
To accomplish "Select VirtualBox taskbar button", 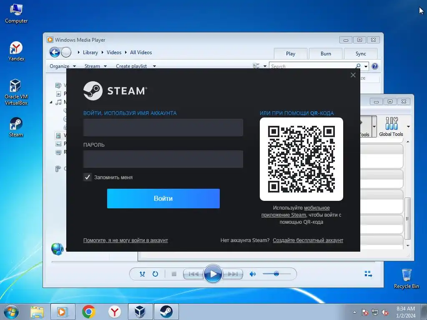I will (140, 312).
